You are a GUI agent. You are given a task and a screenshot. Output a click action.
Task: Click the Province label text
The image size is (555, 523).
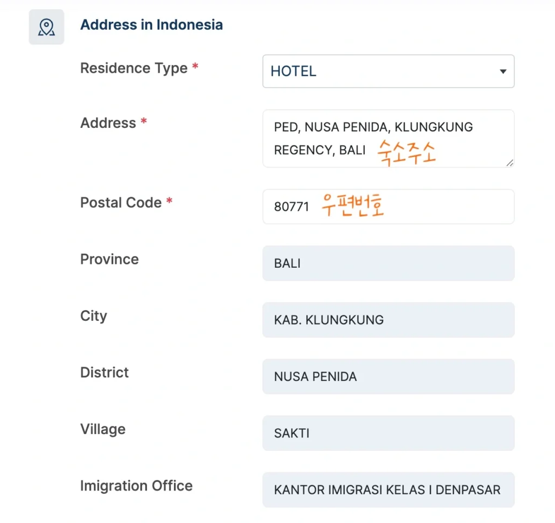pyautogui.click(x=109, y=259)
